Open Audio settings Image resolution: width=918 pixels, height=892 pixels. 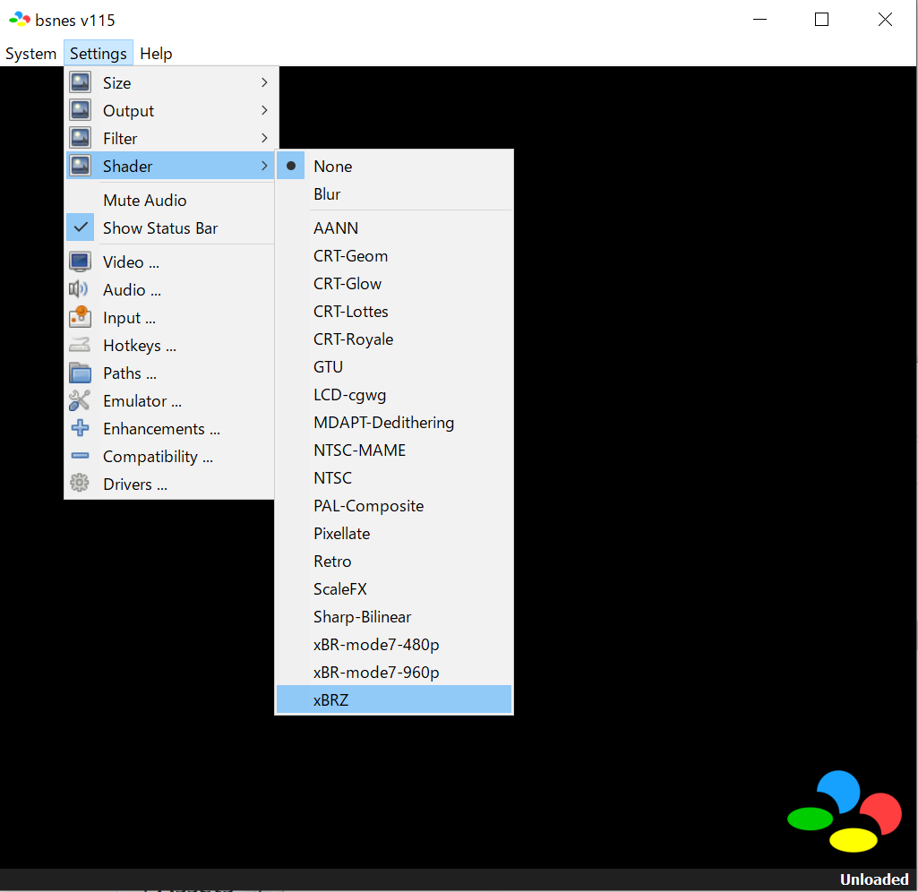pyautogui.click(x=170, y=290)
